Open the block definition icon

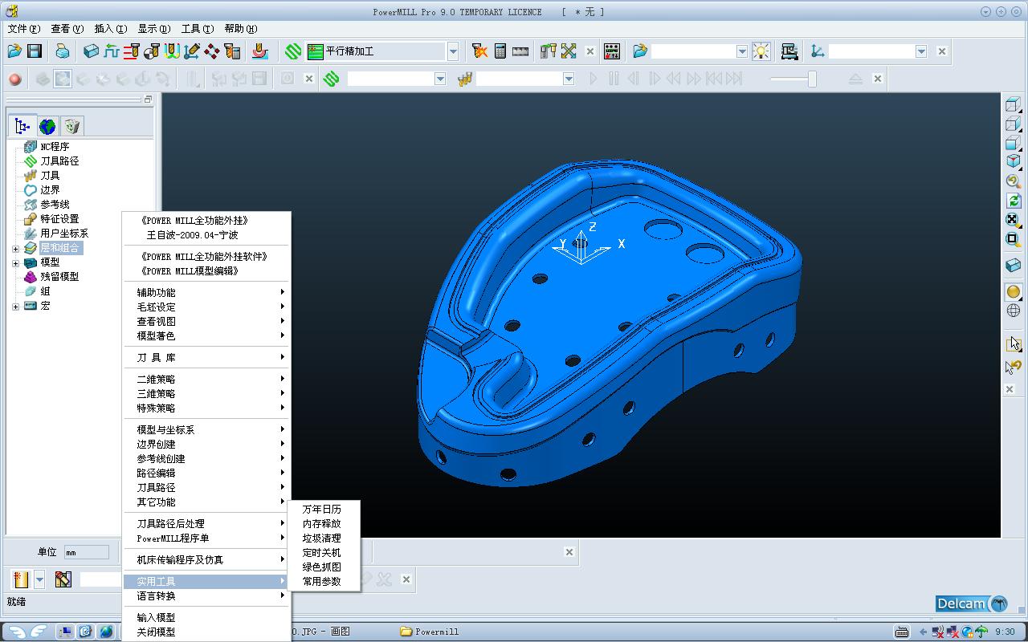[92, 51]
